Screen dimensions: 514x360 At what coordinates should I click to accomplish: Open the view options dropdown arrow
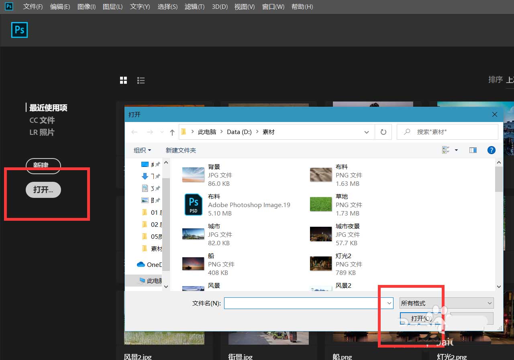click(456, 150)
